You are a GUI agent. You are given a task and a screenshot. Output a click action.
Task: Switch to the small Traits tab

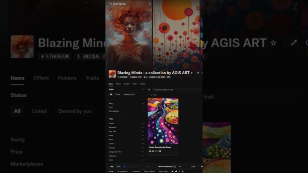(134, 84)
